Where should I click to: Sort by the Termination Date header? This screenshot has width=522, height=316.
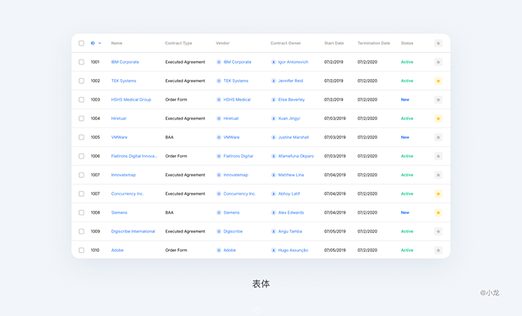point(374,43)
